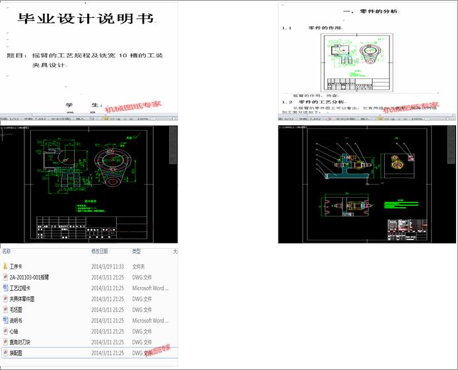The image size is (458, 370).
Task: Click word count 7,442 in right Word status bar
Action: tap(310, 119)
